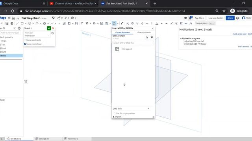Apply the Perpendicular constraint
This screenshot has height=141, width=252.
(157, 23)
